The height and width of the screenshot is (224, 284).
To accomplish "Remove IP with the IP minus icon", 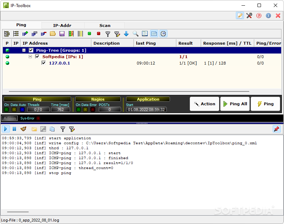I will pos(44,34).
